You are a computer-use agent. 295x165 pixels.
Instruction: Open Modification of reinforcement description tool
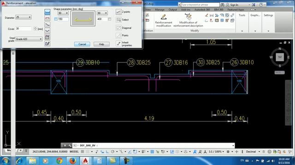tap(188, 20)
